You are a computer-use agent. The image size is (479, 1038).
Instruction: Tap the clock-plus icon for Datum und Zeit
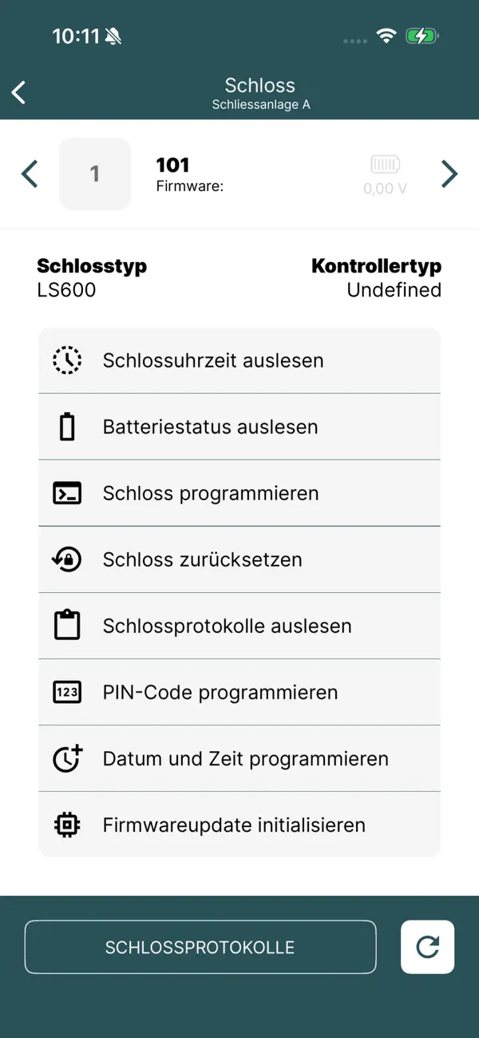coord(67,758)
